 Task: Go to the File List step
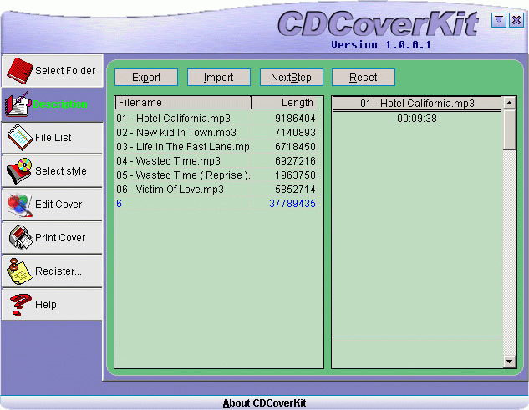(x=52, y=138)
